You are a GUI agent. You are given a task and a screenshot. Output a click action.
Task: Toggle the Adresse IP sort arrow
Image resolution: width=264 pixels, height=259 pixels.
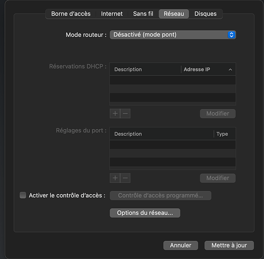(x=230, y=70)
